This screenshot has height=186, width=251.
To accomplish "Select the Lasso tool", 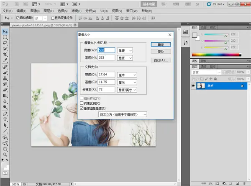I will 5,43.
